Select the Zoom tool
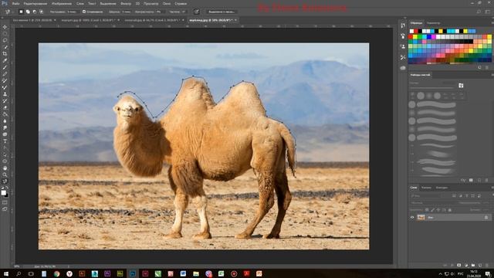The width and height of the screenshot is (494, 278). click(5, 175)
